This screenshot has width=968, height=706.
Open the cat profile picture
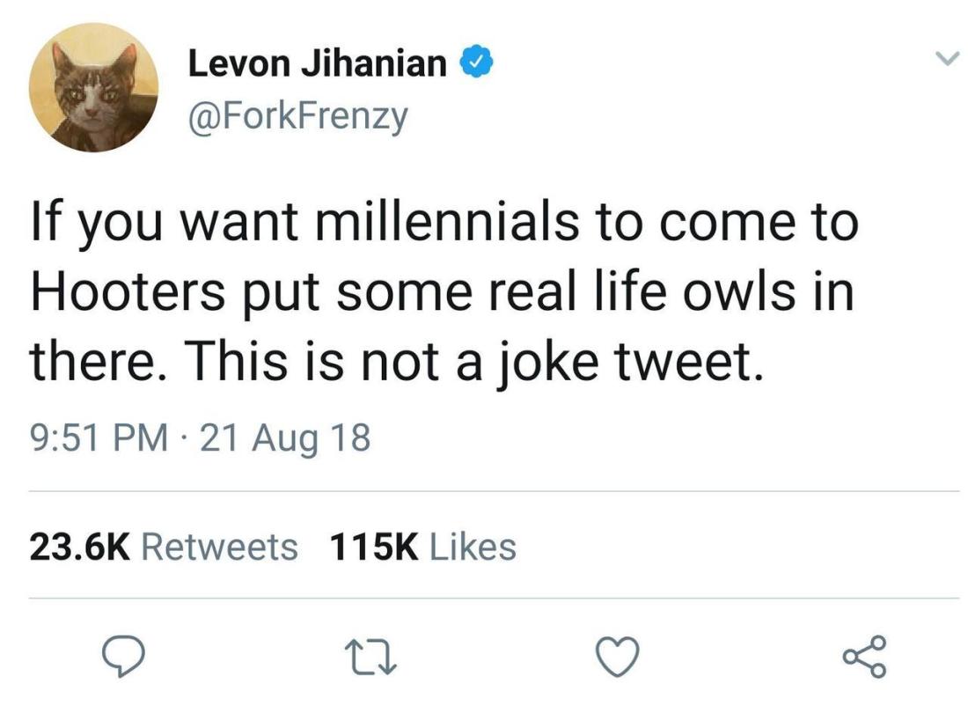tap(93, 88)
